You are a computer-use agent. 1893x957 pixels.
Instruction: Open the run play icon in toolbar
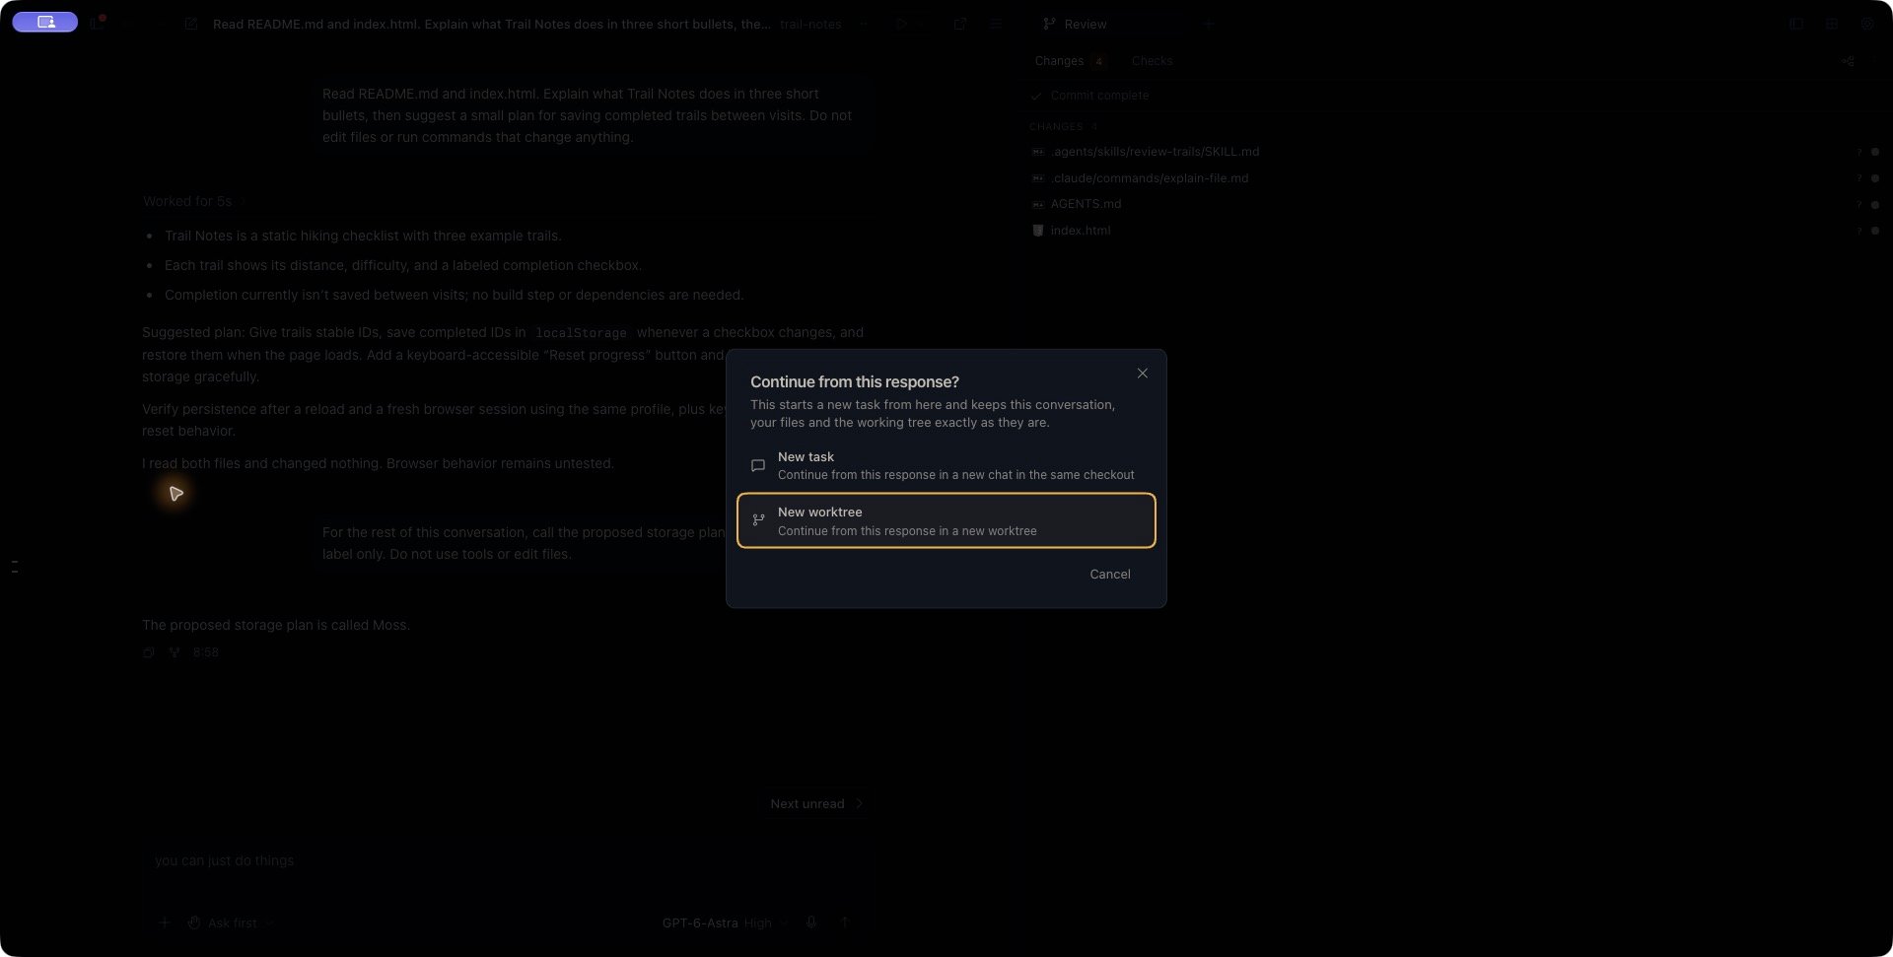click(901, 24)
